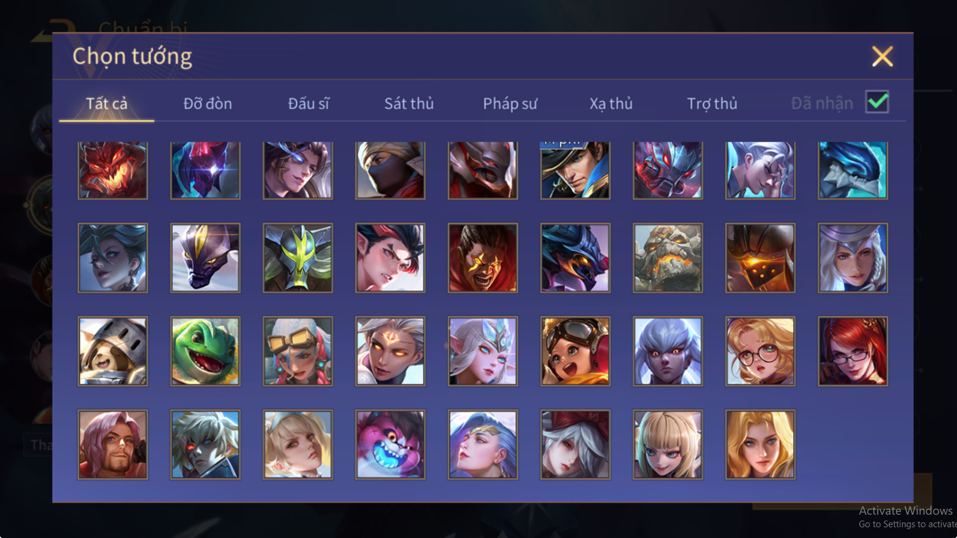Choose the green frog monster hero
The image size is (957, 538).
click(205, 351)
